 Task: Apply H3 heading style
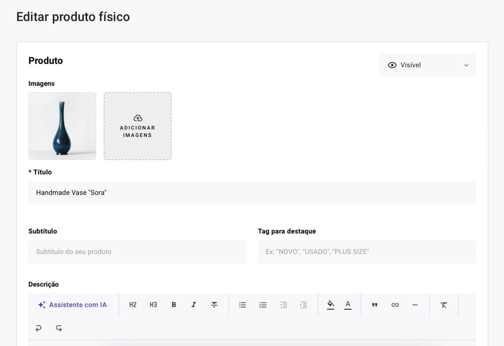tap(153, 305)
